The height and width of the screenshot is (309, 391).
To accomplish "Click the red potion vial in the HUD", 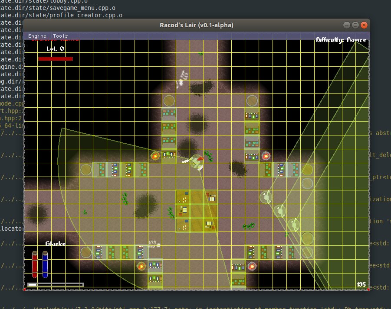I will tap(35, 264).
